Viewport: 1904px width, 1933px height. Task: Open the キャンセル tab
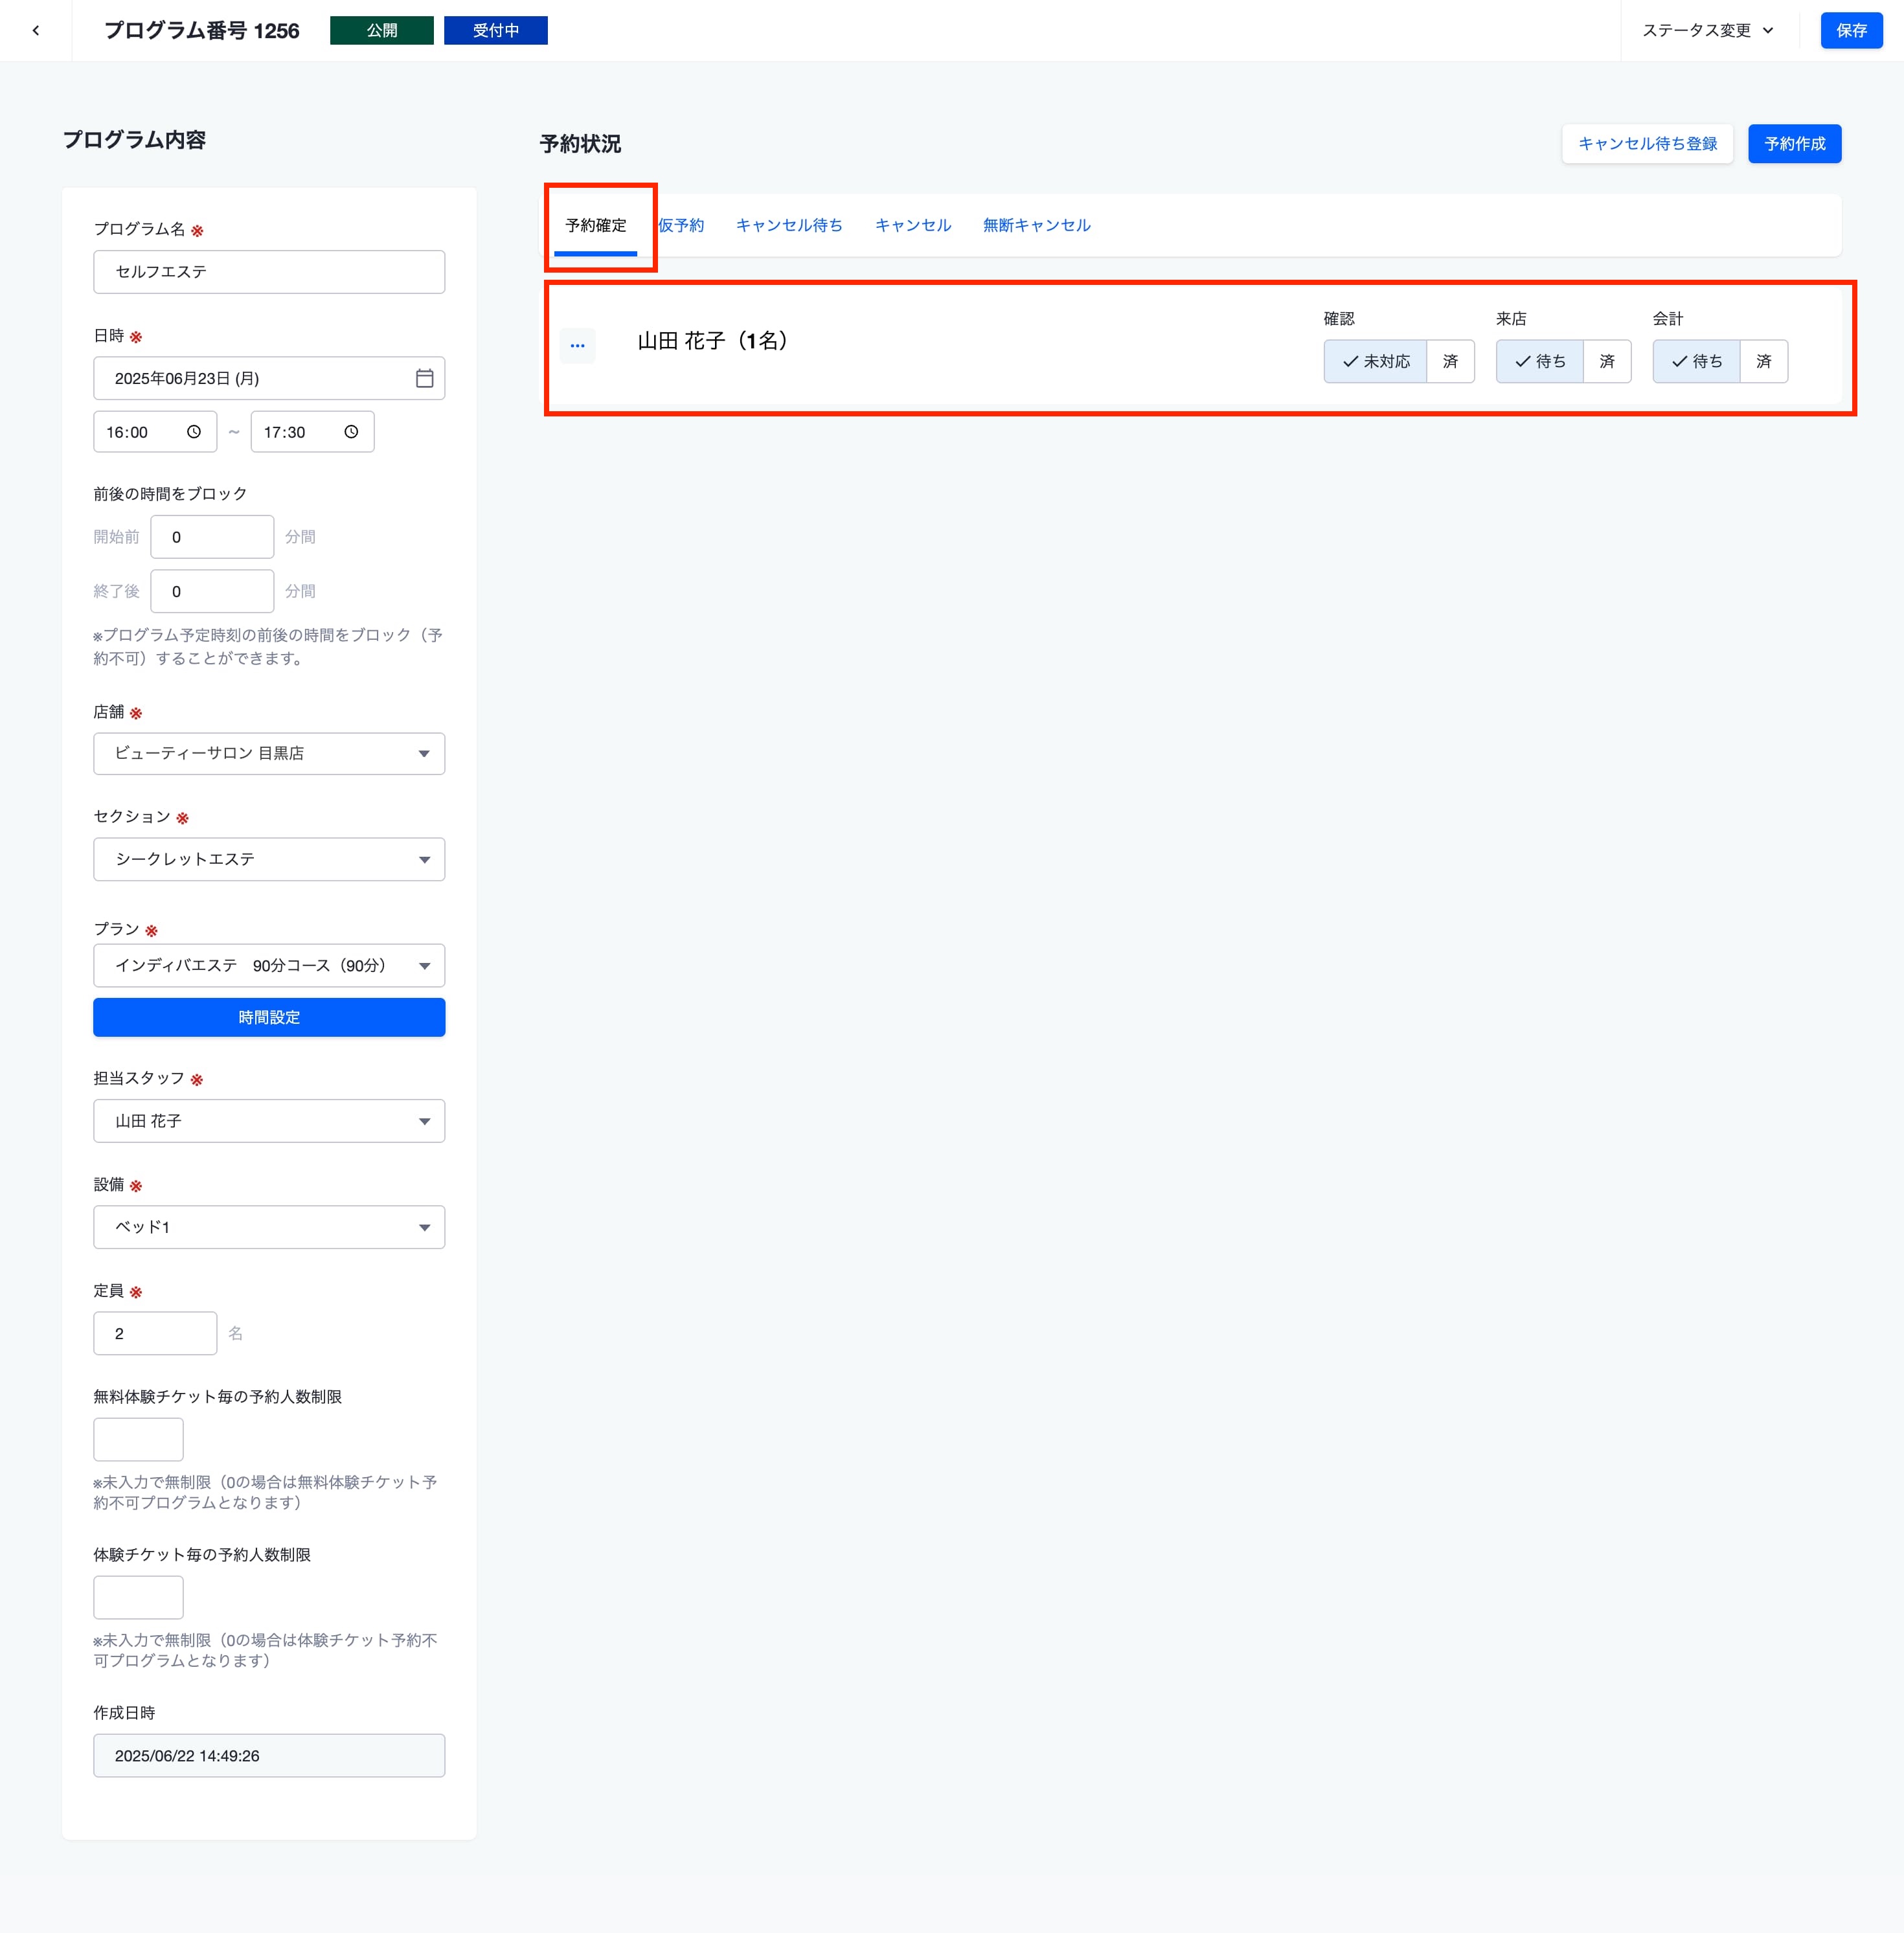[x=913, y=225]
